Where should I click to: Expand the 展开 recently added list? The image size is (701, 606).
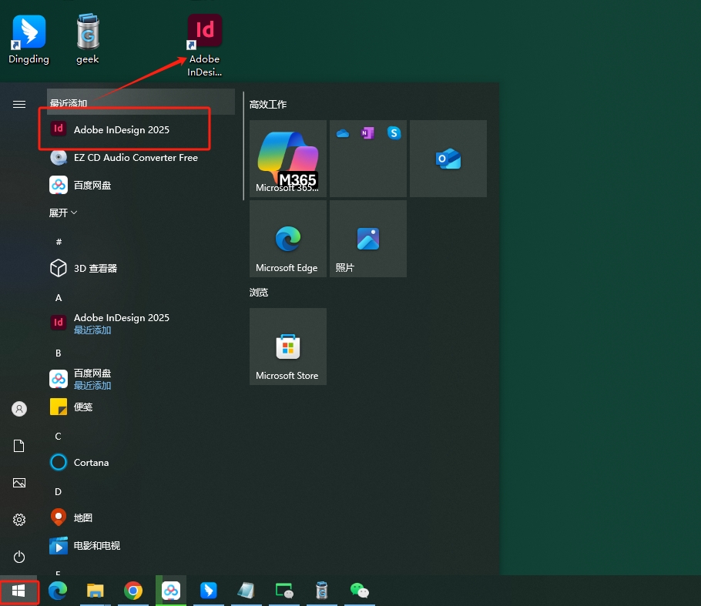[x=63, y=213]
